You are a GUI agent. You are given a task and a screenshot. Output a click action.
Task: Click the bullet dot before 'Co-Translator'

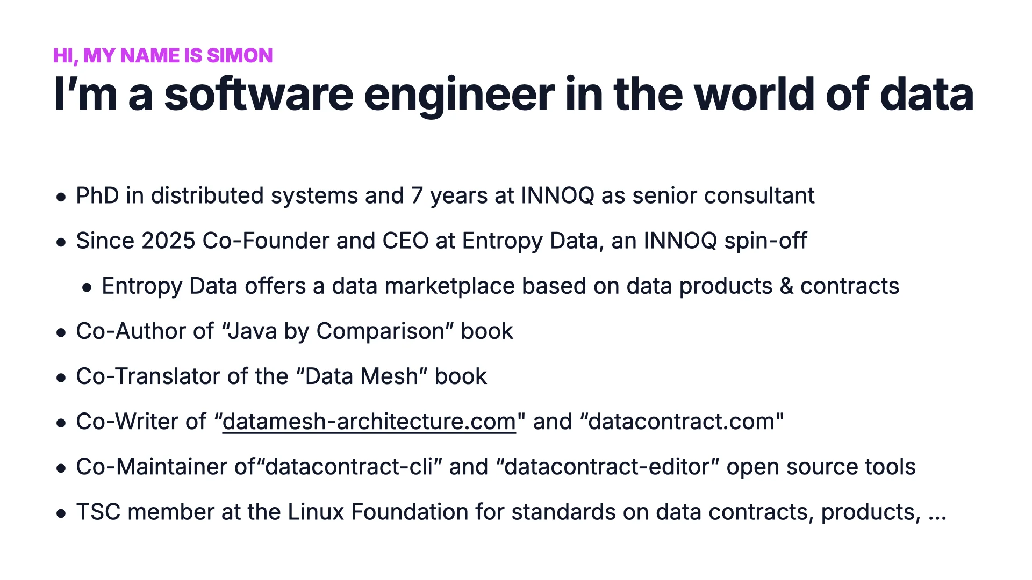[61, 378]
